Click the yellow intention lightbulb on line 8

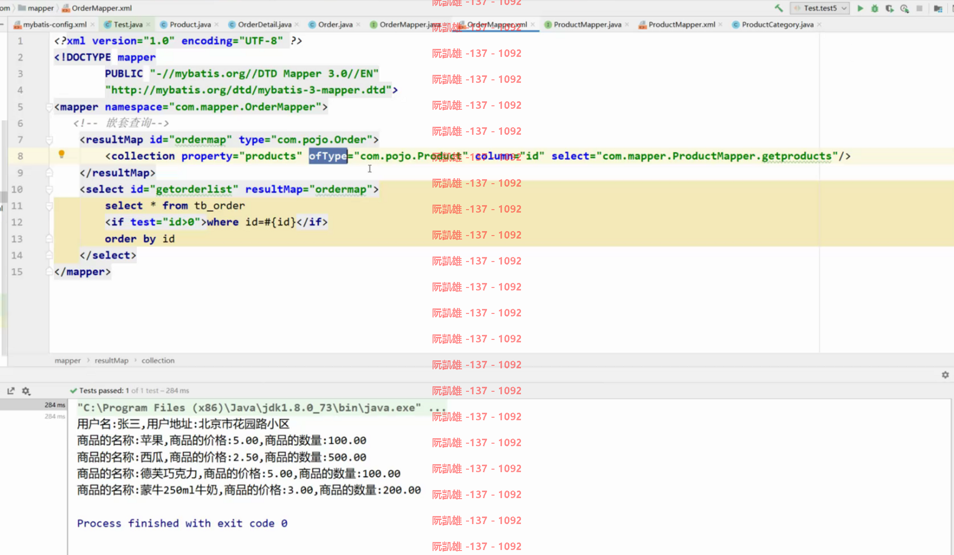tap(61, 155)
